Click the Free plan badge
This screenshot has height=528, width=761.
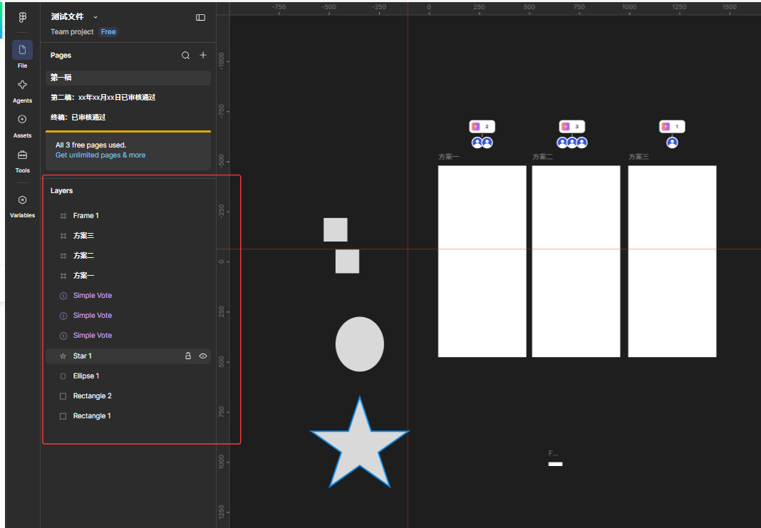[x=108, y=32]
